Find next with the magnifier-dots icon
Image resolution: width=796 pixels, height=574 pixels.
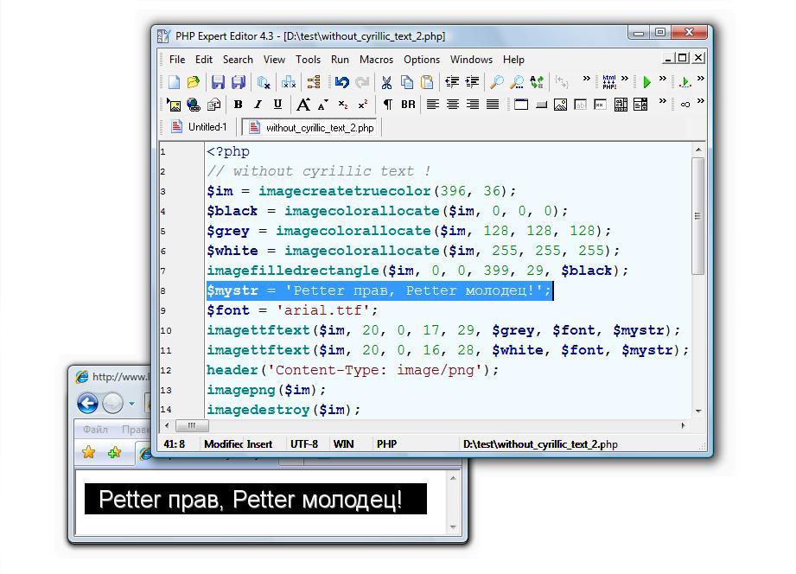(x=517, y=82)
